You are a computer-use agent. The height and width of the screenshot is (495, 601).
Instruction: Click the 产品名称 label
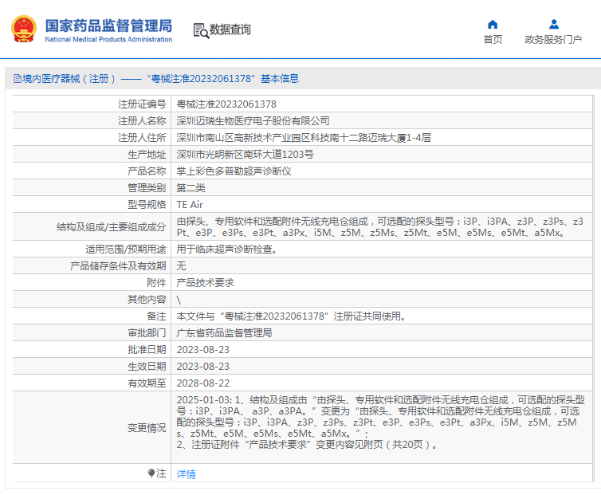click(x=147, y=171)
